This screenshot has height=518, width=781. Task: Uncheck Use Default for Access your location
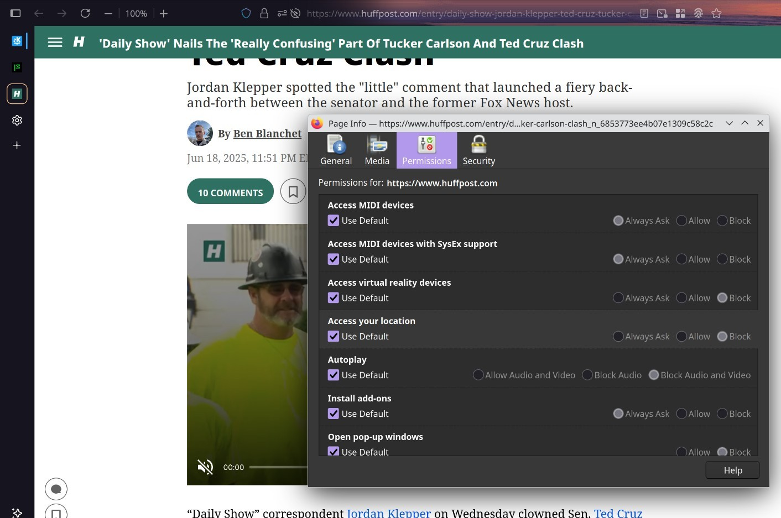(334, 336)
